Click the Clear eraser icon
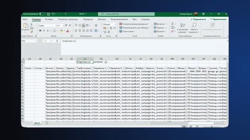250x140 pixels. click(x=173, y=31)
